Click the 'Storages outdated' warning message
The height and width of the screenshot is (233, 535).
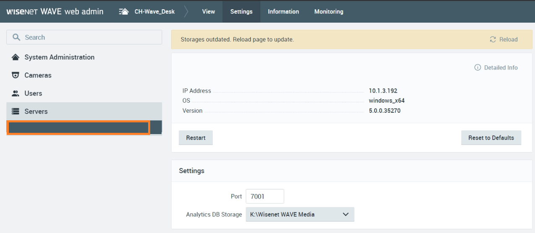coord(237,39)
